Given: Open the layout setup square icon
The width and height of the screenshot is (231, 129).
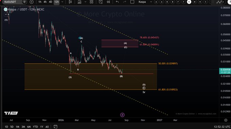Looking at the screenshot, I should click(x=132, y=2).
